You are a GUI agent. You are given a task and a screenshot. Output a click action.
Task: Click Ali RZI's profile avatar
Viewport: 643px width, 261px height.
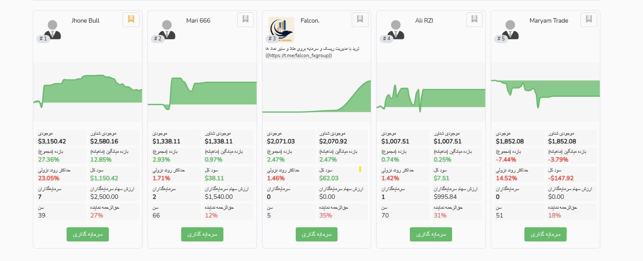coord(396,29)
